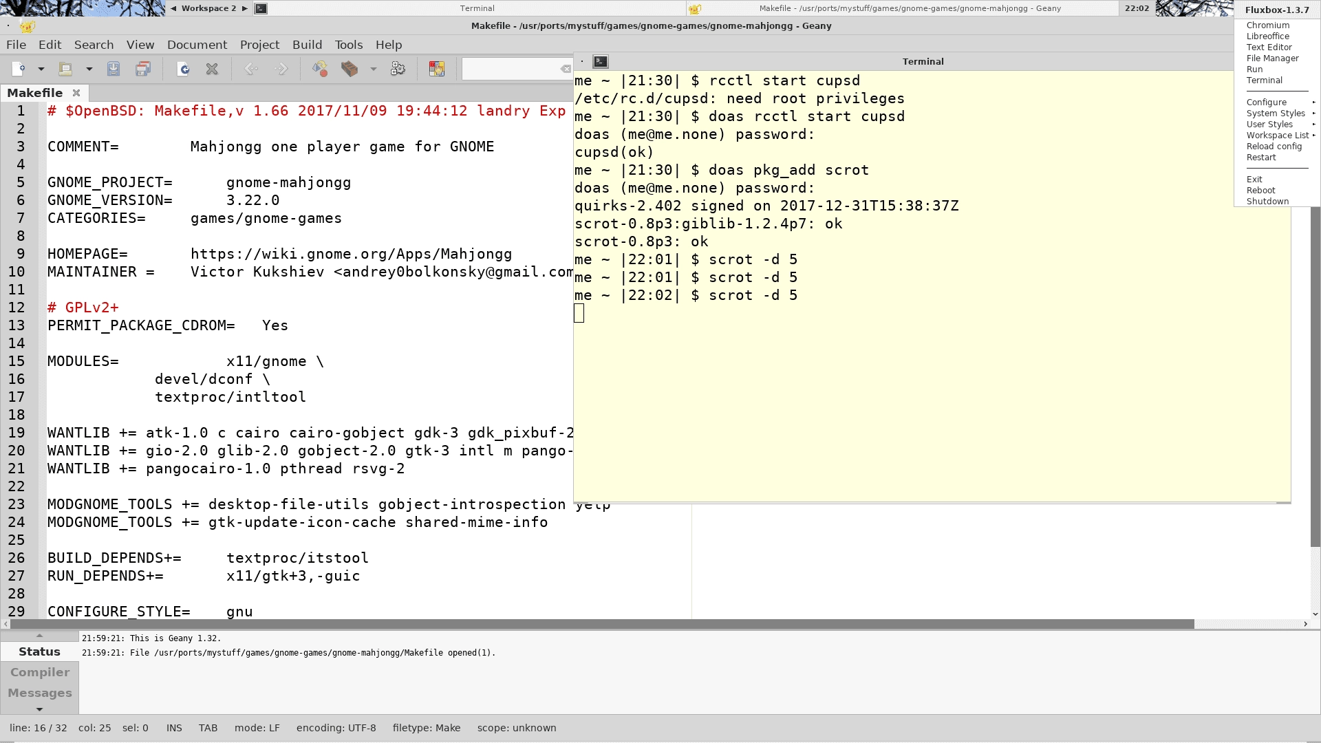1321x743 pixels.
Task: Open the Document menu
Action: point(197,45)
